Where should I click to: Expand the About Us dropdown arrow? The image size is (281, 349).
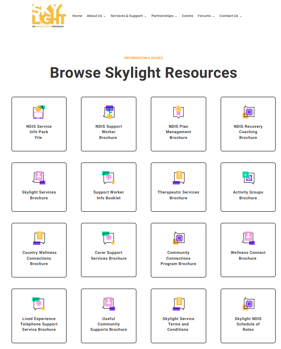105,16
